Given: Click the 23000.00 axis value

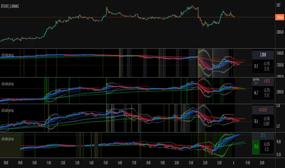Looking at the screenshot, I should [280, 92].
